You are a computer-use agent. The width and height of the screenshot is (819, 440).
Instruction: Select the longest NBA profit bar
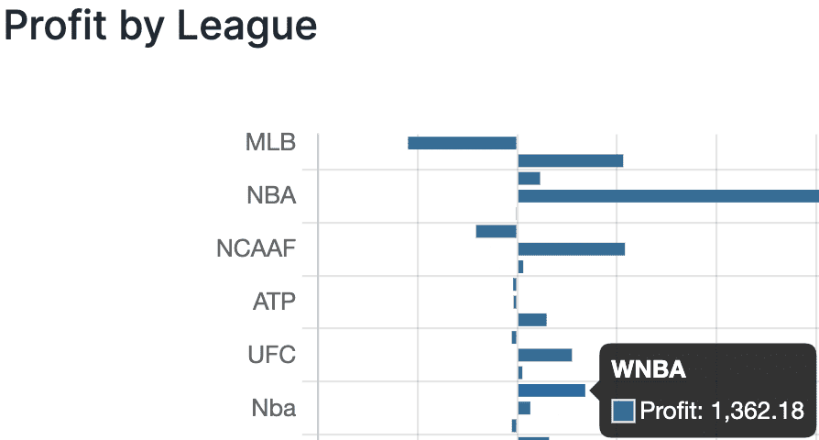(x=668, y=196)
